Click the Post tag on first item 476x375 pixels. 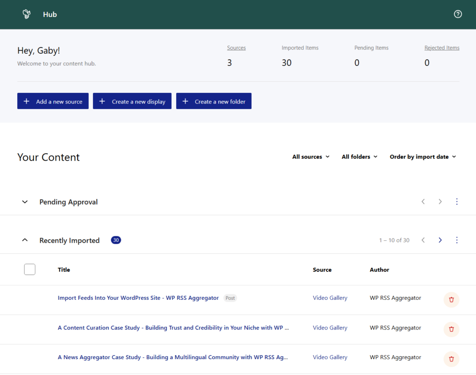(x=230, y=298)
